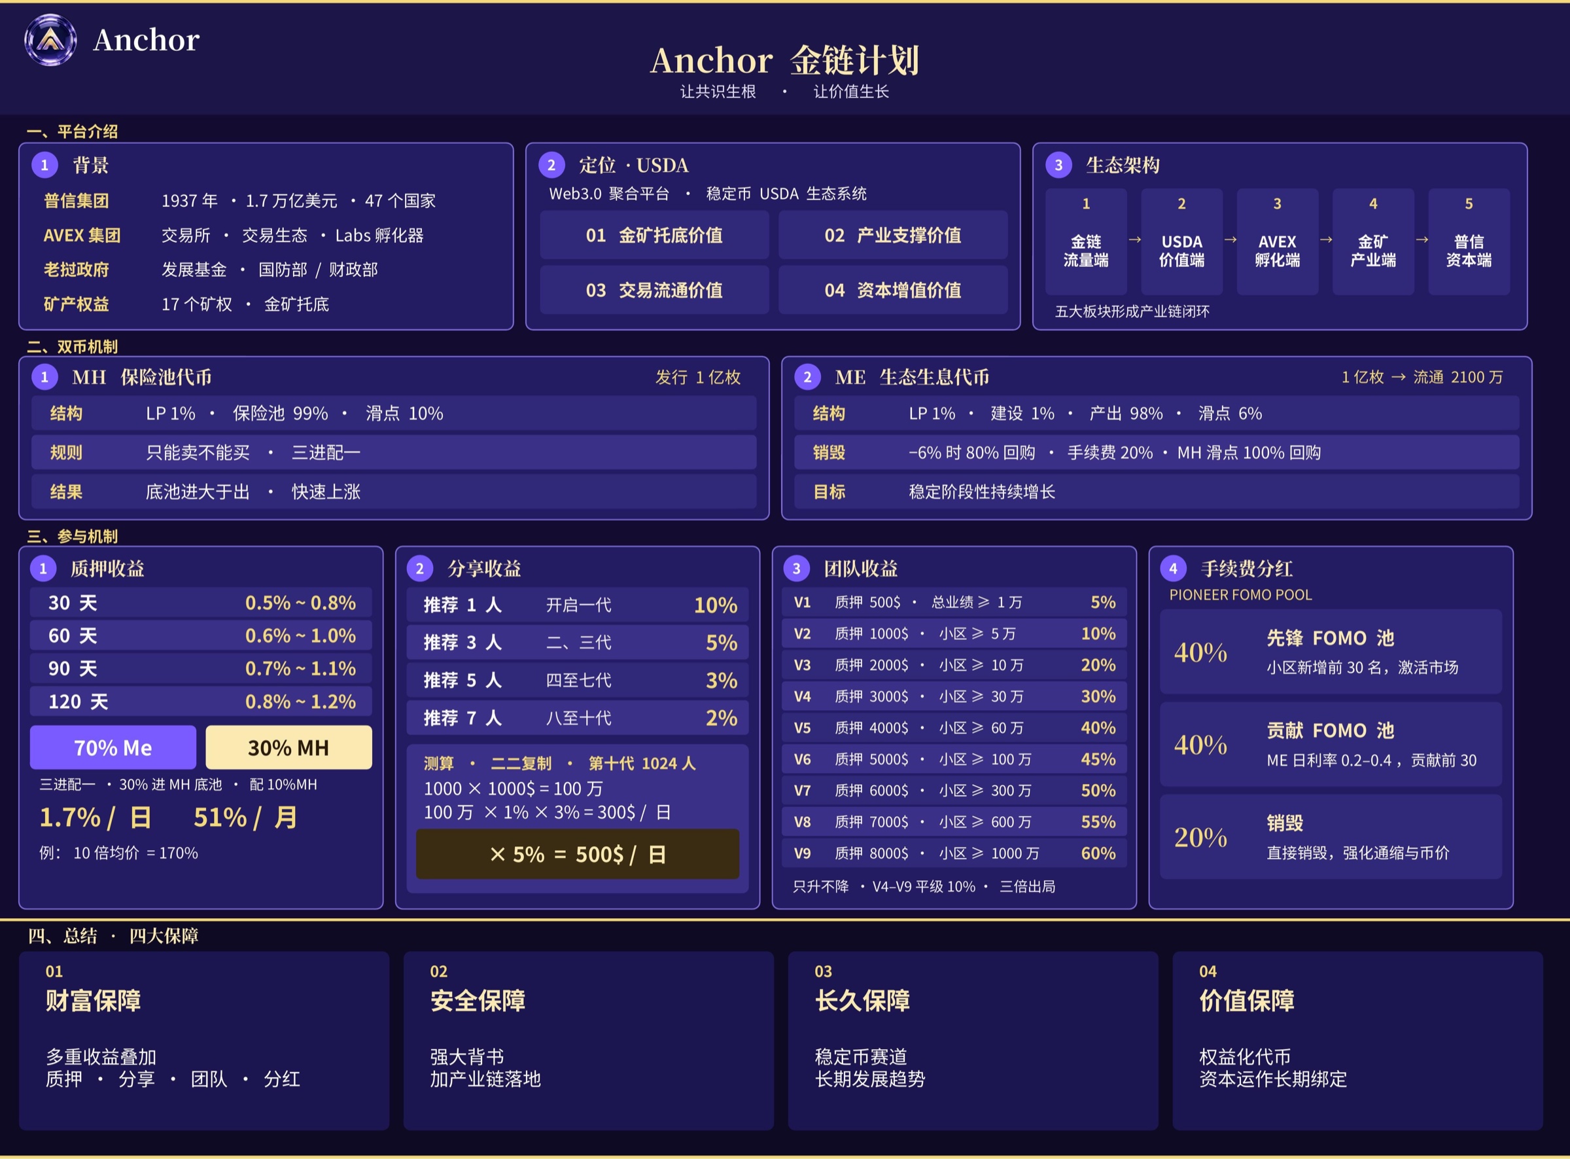The height and width of the screenshot is (1159, 1570).
Task: Click the 先锋 FOMO 池 card
Action: click(1331, 652)
